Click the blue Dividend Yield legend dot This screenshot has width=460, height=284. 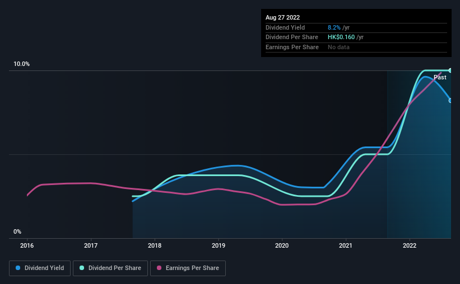(18, 268)
